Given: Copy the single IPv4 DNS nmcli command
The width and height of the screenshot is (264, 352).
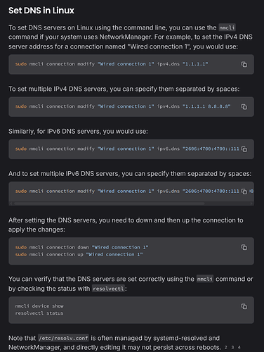Looking at the screenshot, I should [244, 64].
